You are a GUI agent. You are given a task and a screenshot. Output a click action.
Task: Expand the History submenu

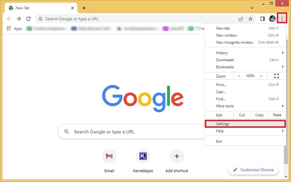coord(245,53)
